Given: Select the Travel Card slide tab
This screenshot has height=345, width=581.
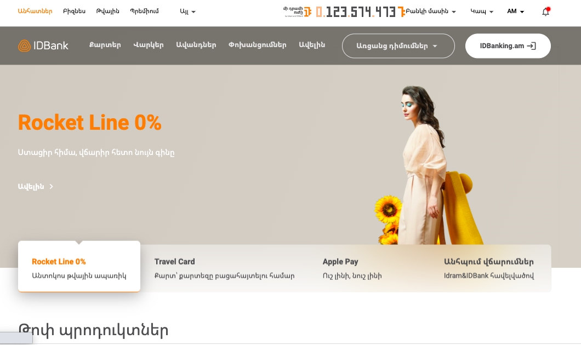Looking at the screenshot, I should click(x=224, y=268).
